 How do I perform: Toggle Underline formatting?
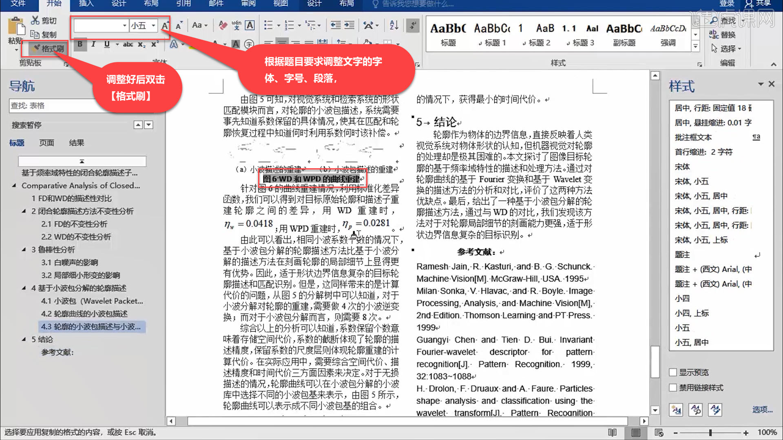[107, 44]
